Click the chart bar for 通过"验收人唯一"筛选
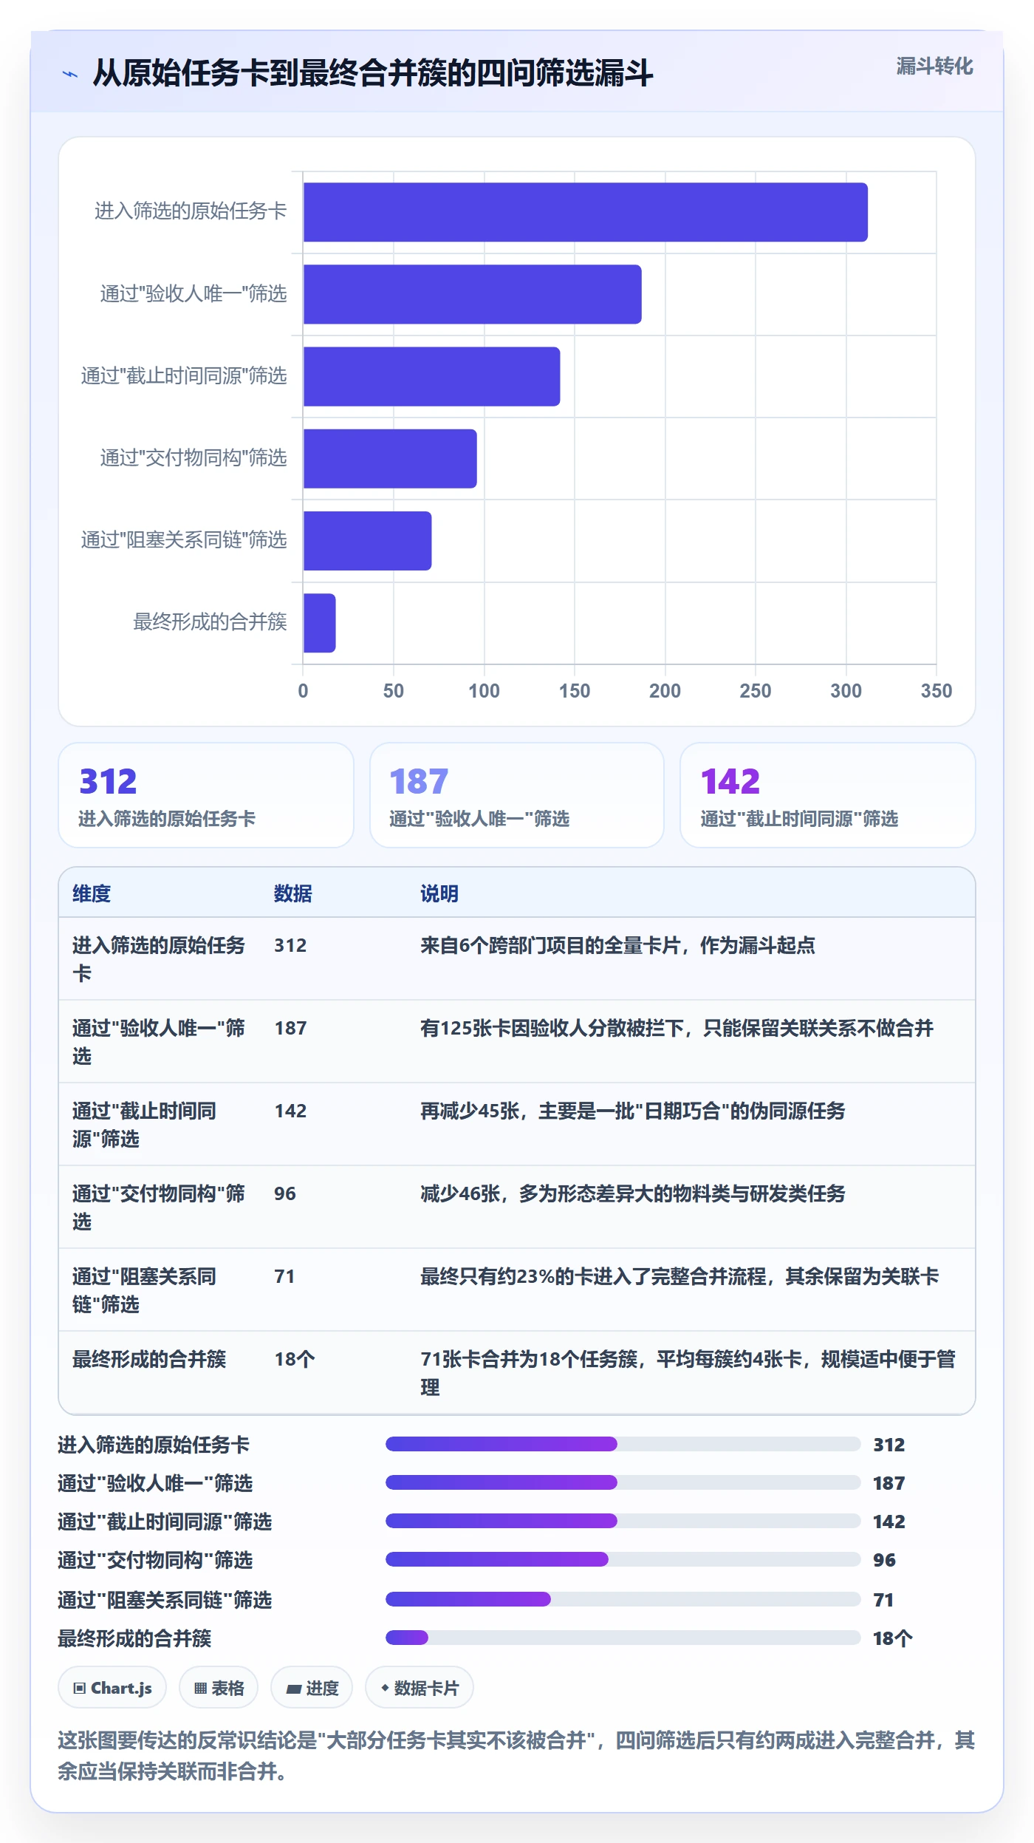 coord(473,294)
